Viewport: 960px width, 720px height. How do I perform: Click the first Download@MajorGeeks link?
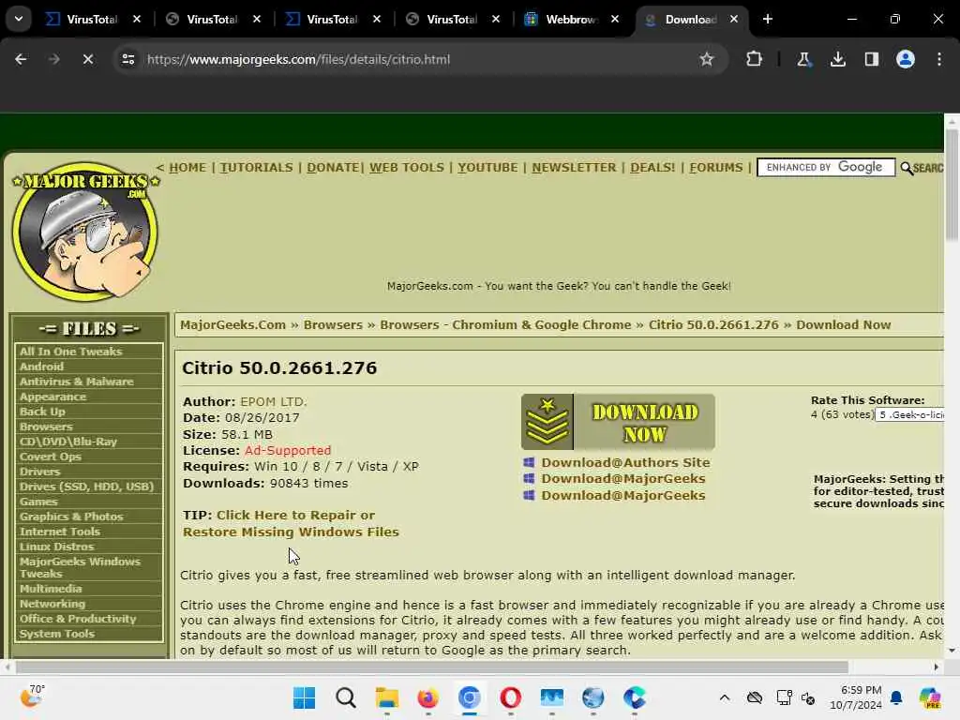click(x=622, y=479)
